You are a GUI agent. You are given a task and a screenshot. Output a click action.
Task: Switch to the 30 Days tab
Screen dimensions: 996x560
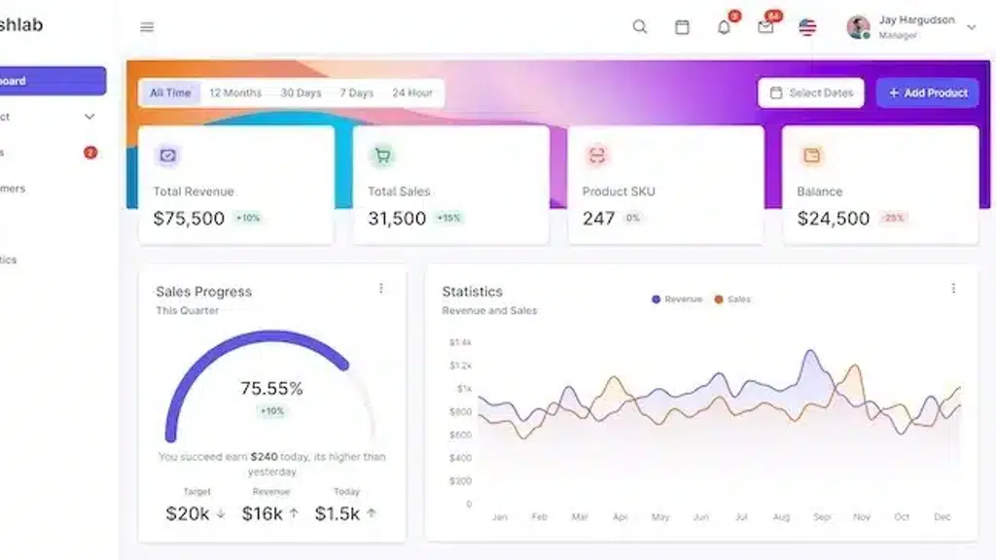[302, 92]
